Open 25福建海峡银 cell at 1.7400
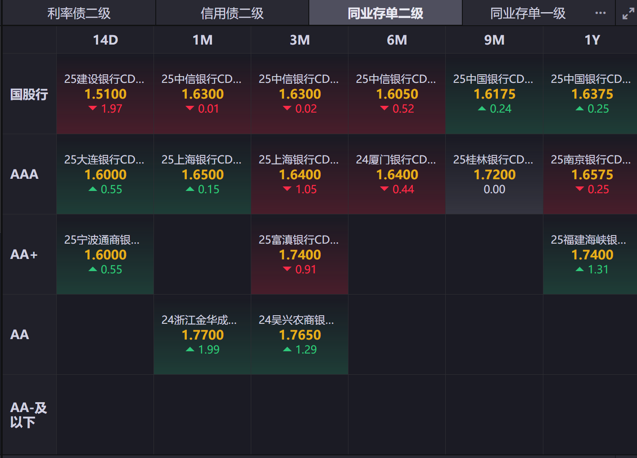The width and height of the screenshot is (637, 458). [x=590, y=254]
